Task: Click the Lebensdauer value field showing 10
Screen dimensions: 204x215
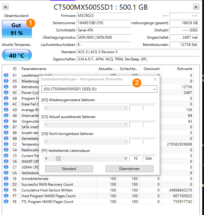Action: click(135, 159)
